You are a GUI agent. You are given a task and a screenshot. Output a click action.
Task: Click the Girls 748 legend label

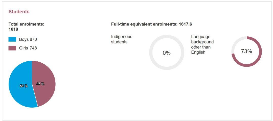(x=28, y=48)
